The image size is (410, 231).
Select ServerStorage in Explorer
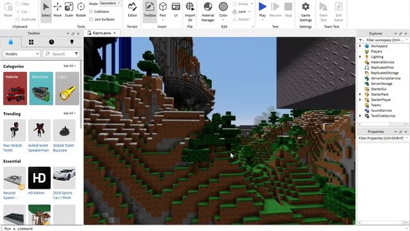pyautogui.click(x=381, y=83)
